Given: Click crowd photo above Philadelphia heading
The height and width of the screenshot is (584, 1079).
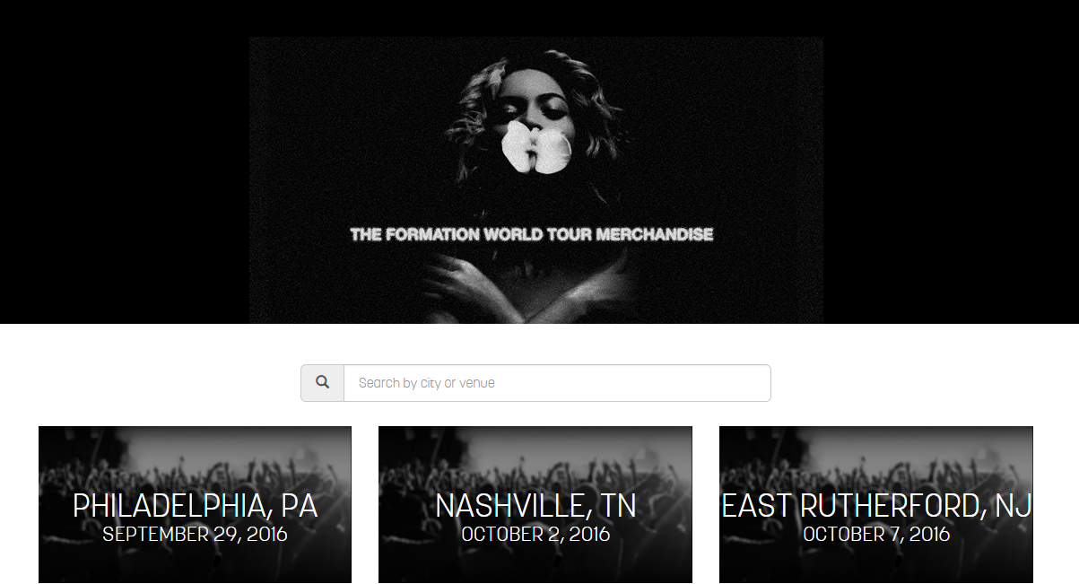Looking at the screenshot, I should [x=195, y=458].
